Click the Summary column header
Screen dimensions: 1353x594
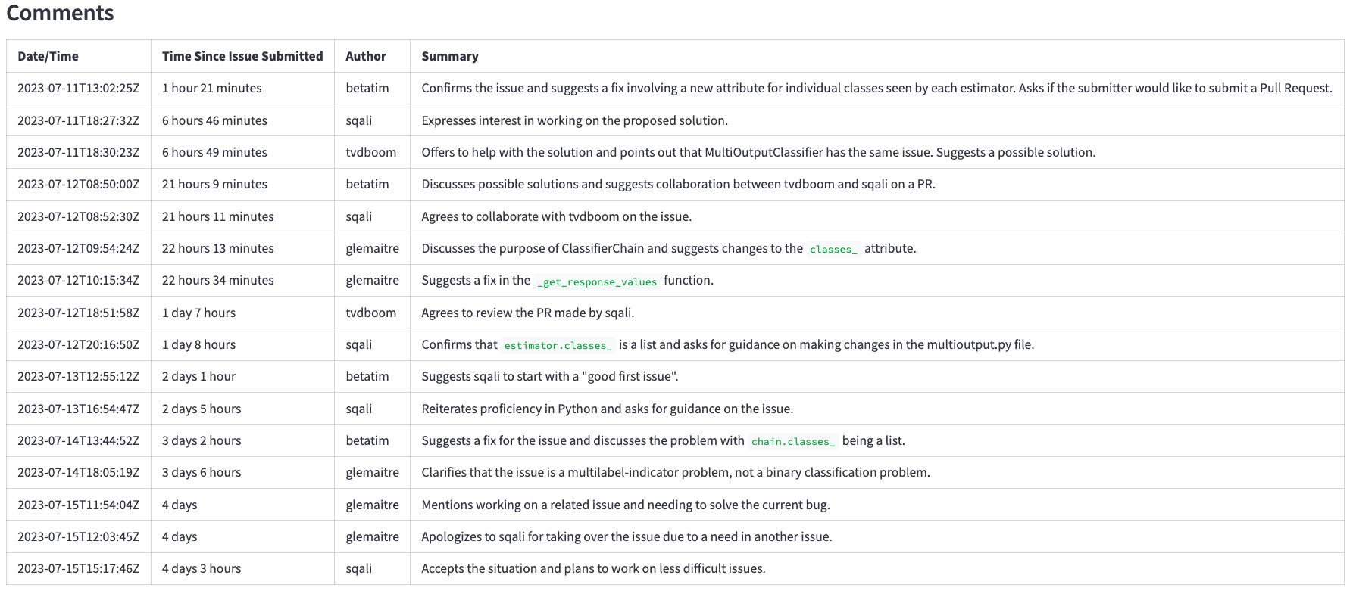(x=450, y=56)
